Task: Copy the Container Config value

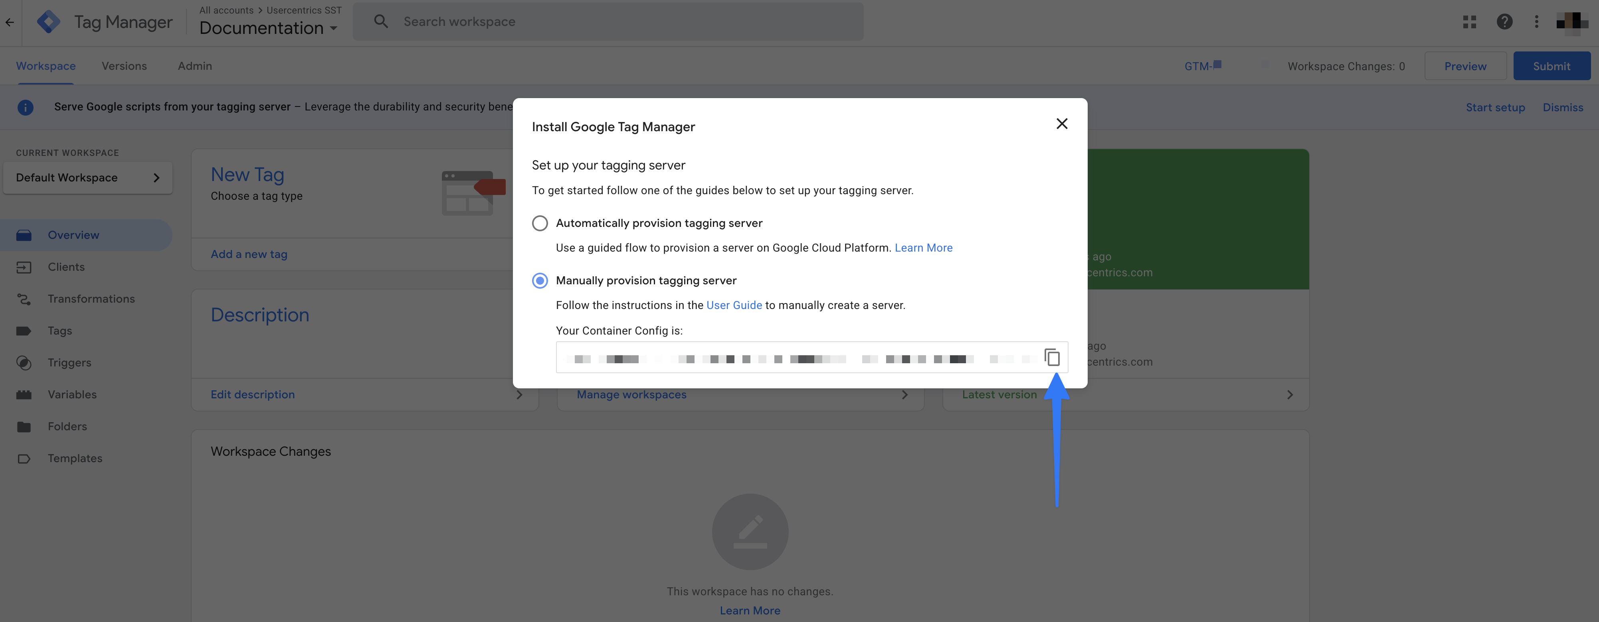Action: point(1052,357)
